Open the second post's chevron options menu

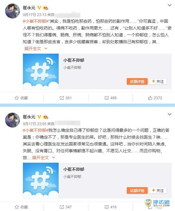tap(169, 114)
